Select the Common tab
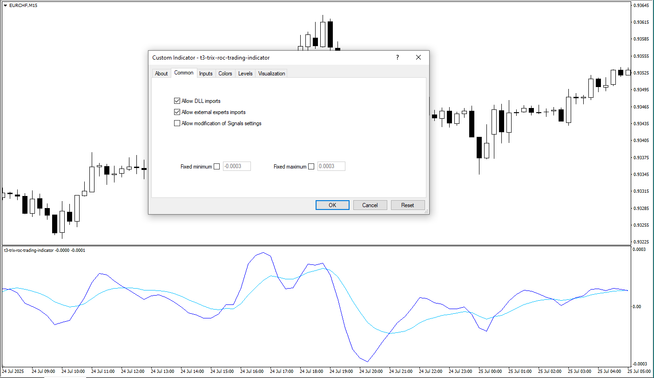Screen dimensions: 654x378 point(184,73)
